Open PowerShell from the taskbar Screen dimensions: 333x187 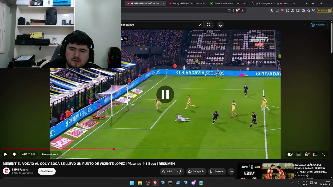coord(178,183)
